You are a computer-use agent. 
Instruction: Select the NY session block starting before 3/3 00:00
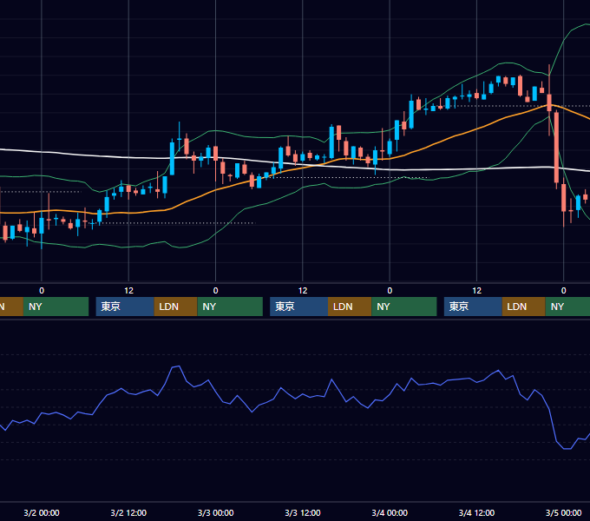(x=230, y=307)
